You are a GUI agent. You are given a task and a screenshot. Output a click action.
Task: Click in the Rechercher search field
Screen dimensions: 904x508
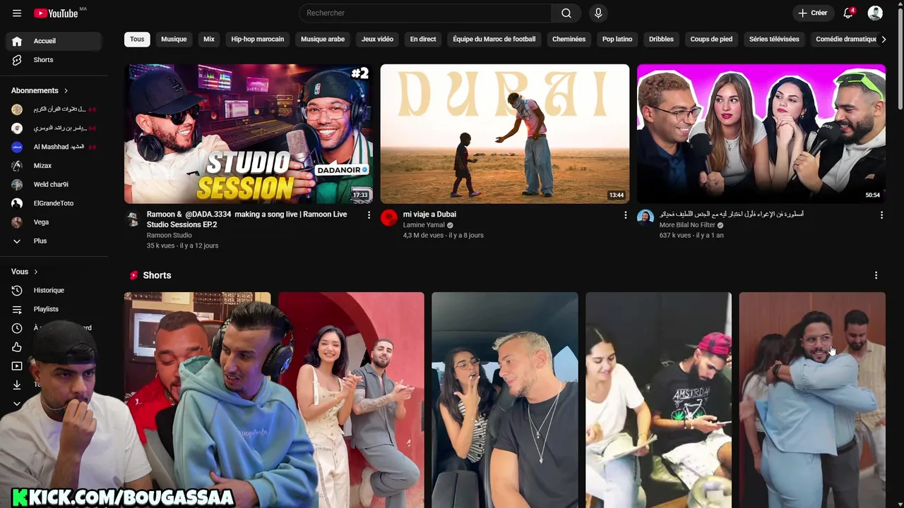point(425,13)
